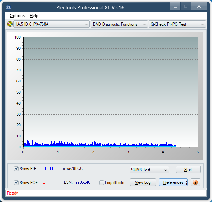Minimize the PlexTools window
The height and width of the screenshot is (202, 212).
[x=175, y=6]
